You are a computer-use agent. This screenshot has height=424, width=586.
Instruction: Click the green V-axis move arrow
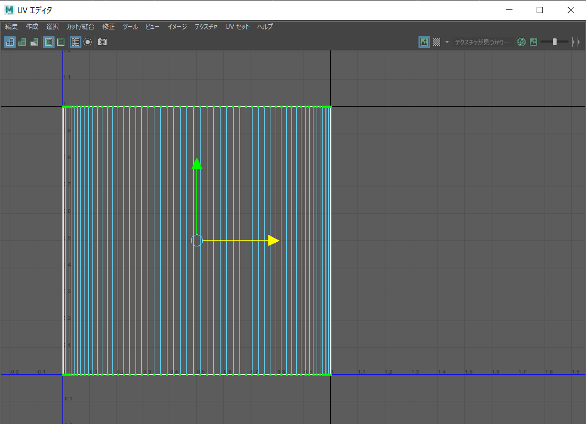click(x=197, y=164)
